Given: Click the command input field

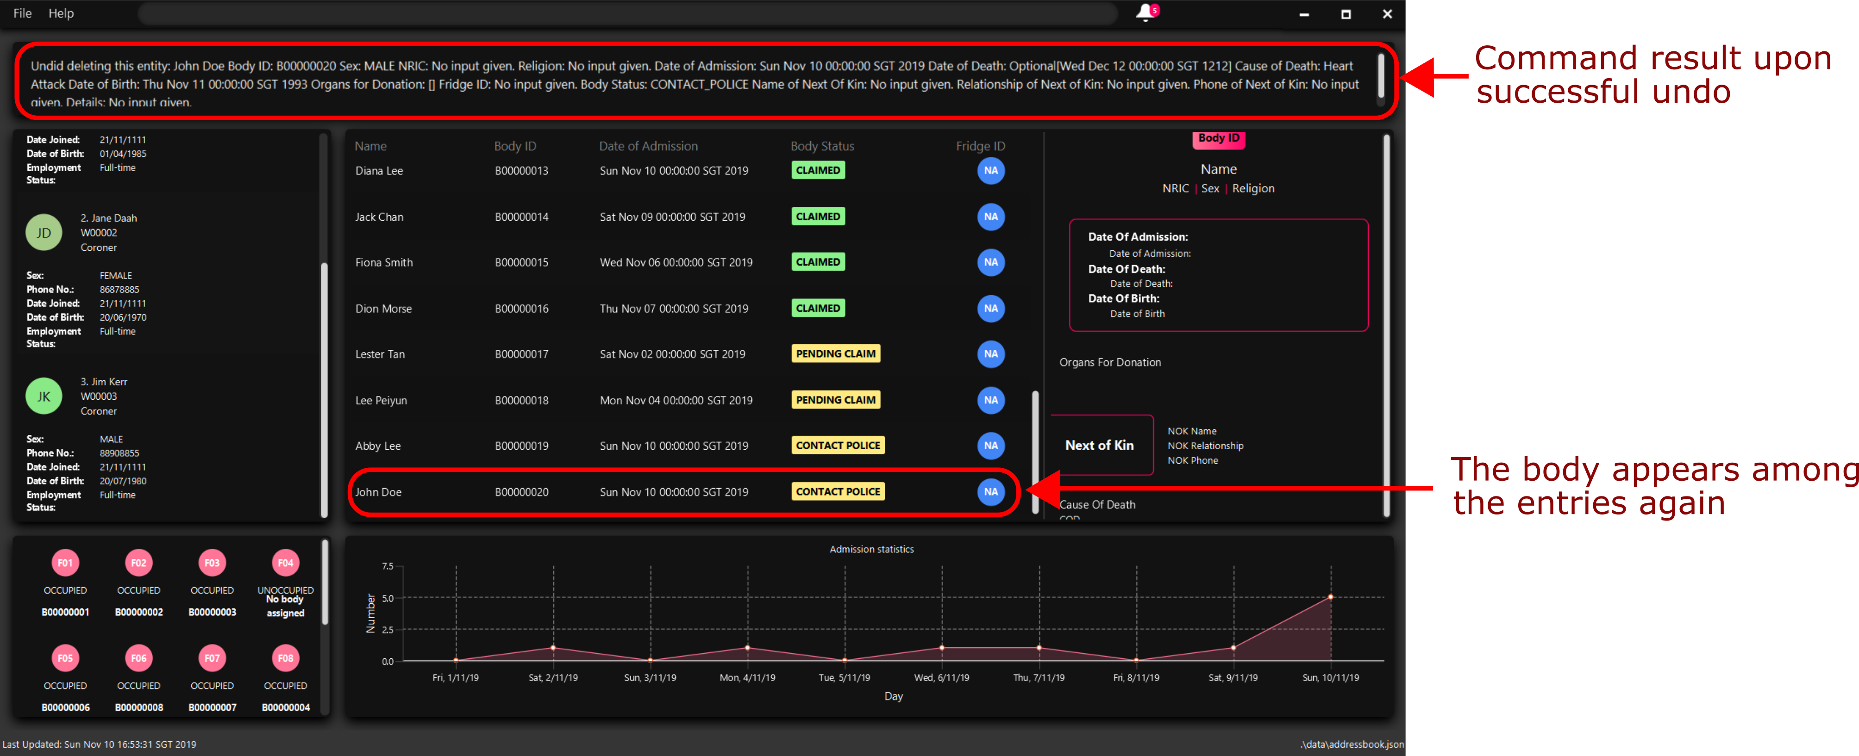Looking at the screenshot, I should [x=628, y=13].
